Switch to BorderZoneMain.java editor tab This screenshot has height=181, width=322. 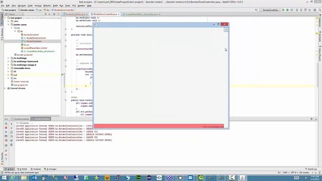pyautogui.click(x=75, y=14)
